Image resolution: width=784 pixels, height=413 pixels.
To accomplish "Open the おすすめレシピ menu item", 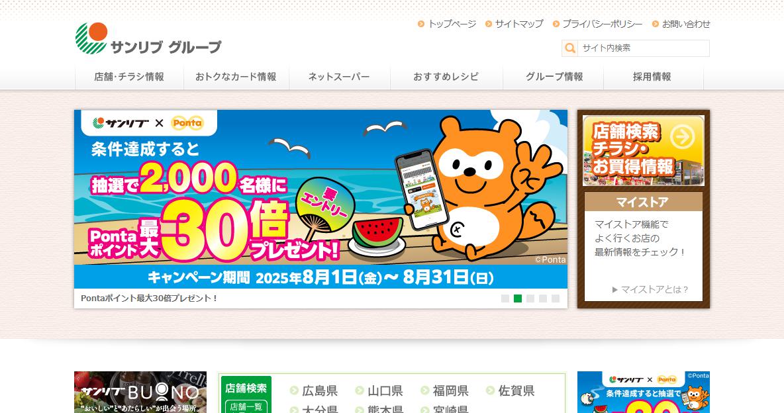I will point(446,77).
